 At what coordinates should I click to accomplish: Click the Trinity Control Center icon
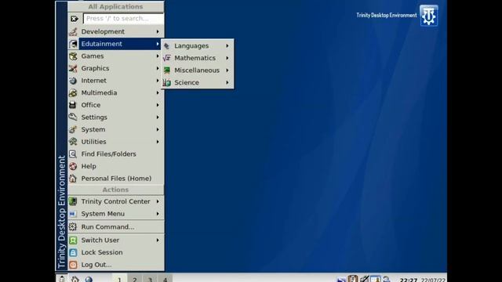(73, 201)
